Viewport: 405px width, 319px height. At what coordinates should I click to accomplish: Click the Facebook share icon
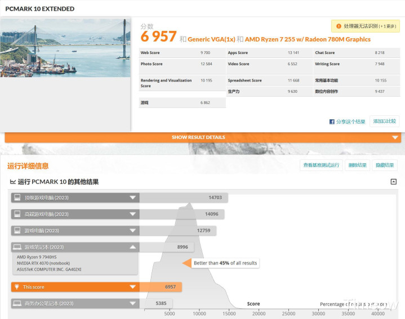click(x=332, y=122)
